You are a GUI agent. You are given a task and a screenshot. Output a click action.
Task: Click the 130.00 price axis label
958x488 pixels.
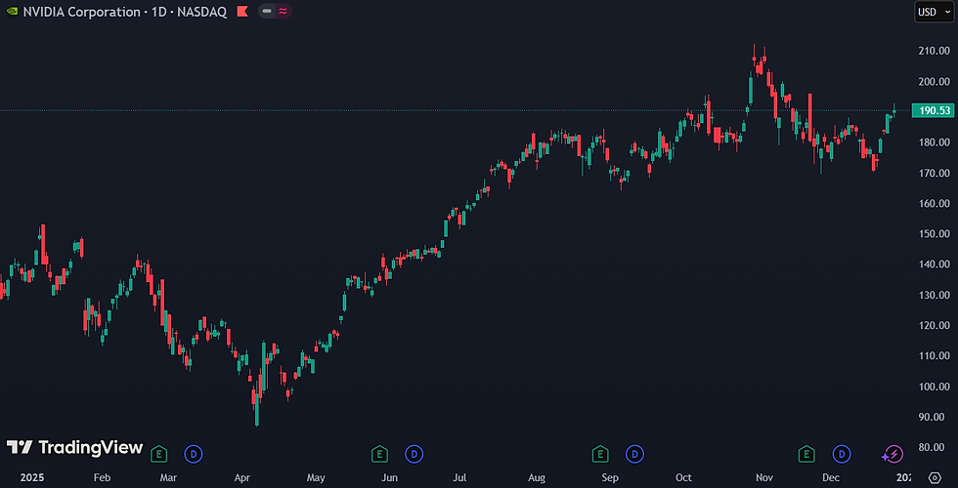[935, 295]
